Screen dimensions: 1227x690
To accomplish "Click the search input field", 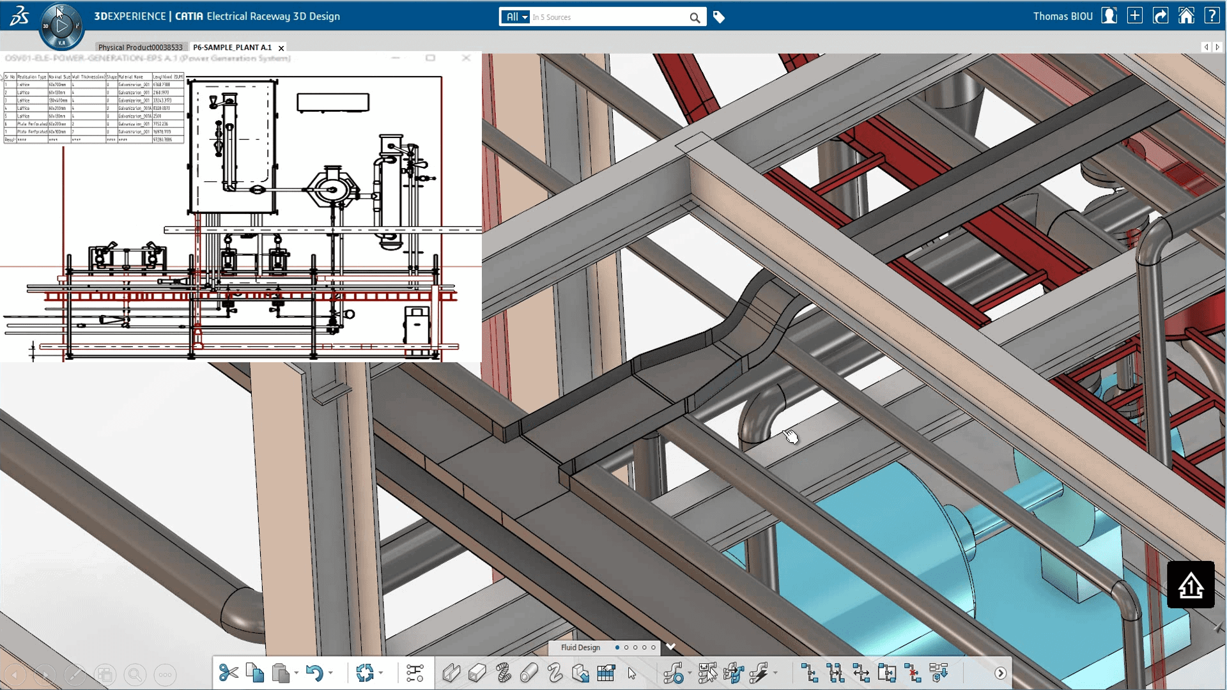I will 607,17.
